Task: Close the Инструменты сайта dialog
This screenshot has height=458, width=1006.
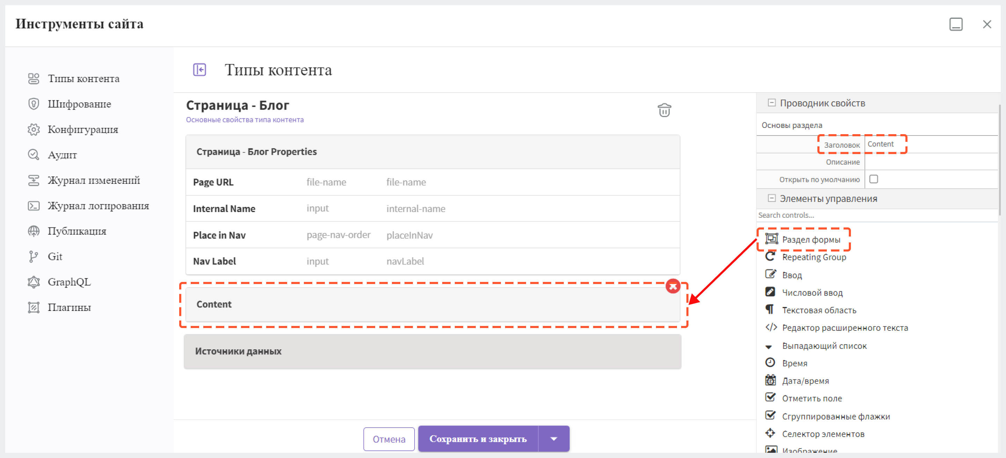Action: (987, 24)
